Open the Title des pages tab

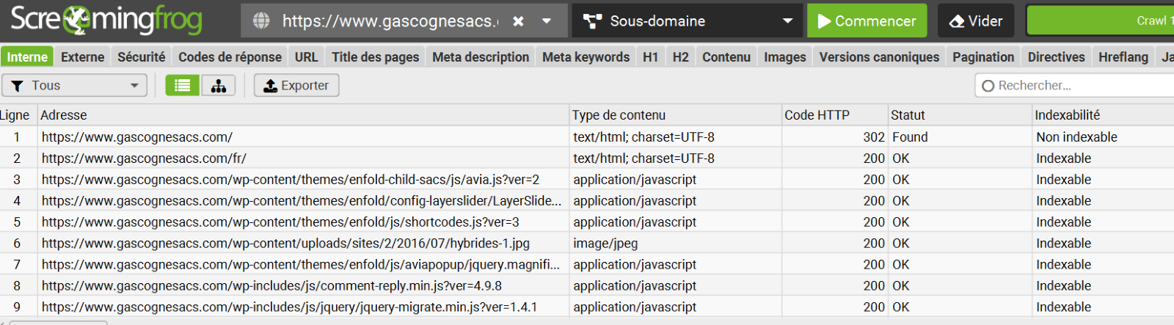[x=375, y=57]
